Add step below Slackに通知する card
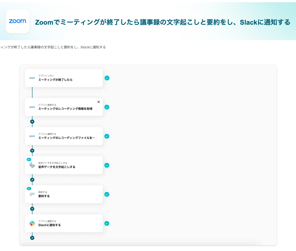Image resolution: width=296 pixels, height=251 pixels. click(32, 238)
